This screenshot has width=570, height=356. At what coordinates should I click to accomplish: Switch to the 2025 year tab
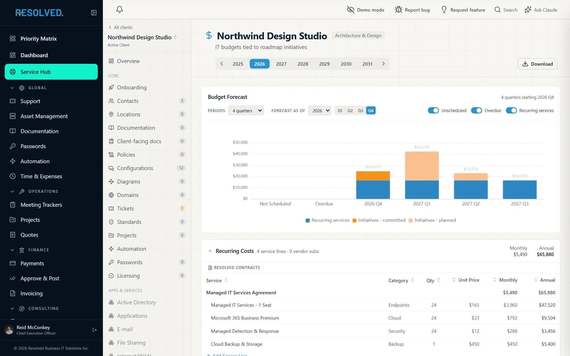(x=238, y=64)
